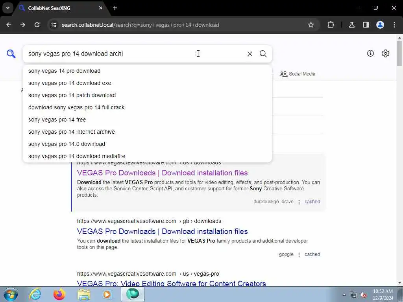This screenshot has width=403, height=302.
Task: Click the page vertical scrollbar thumb
Action: 400,53
